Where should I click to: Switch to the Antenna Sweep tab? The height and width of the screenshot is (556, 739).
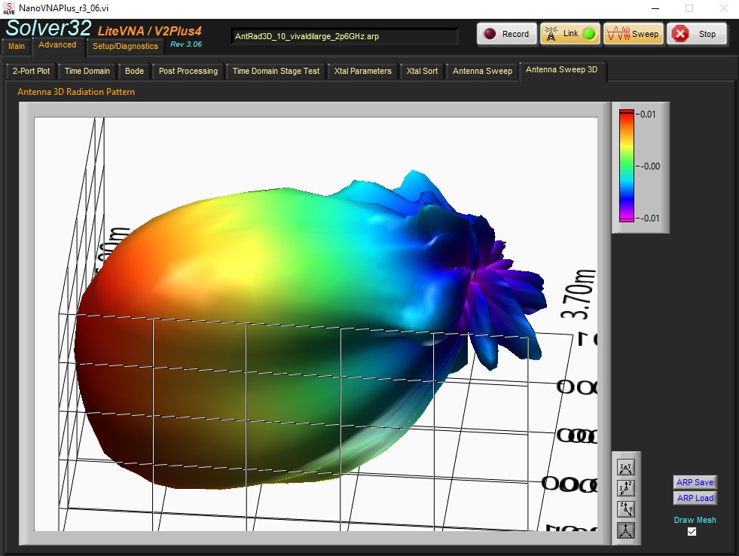tap(483, 71)
